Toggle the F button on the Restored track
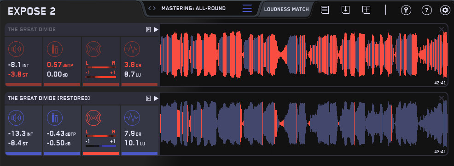The height and width of the screenshot is (166, 454). 149,99
